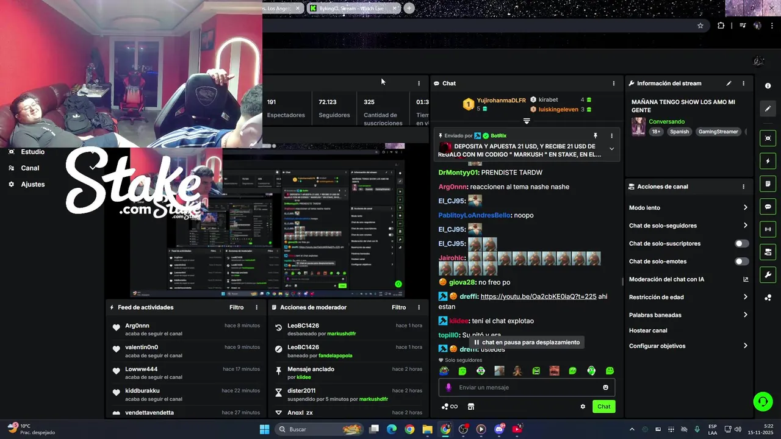The height and width of the screenshot is (439, 781).
Task: Click Hostear canal
Action: pos(648,330)
